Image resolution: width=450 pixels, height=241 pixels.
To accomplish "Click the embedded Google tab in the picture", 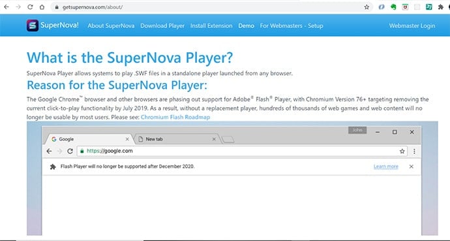I will coord(89,139).
